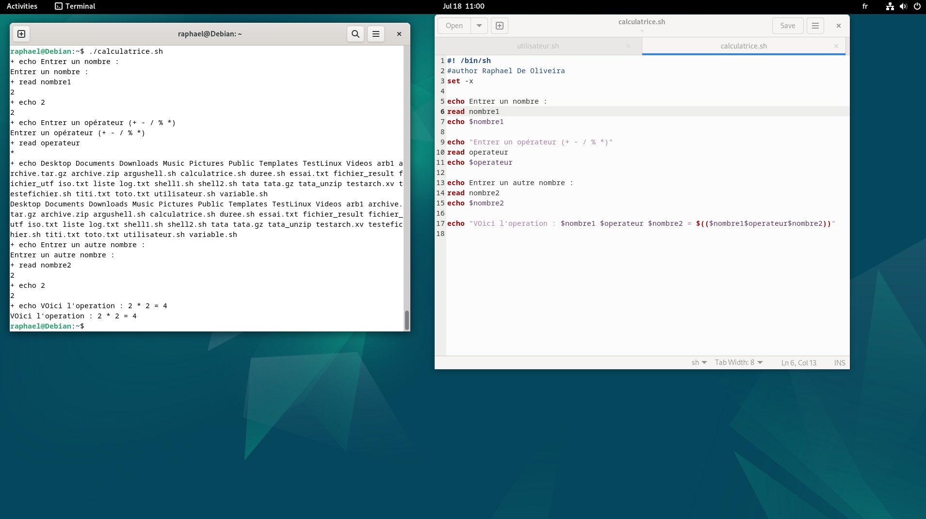This screenshot has width=926, height=519.
Task: Open gedit's hamburger menu
Action: point(815,26)
